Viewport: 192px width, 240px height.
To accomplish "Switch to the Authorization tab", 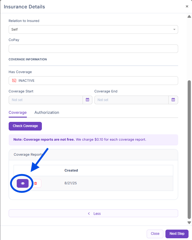I will click(47, 113).
